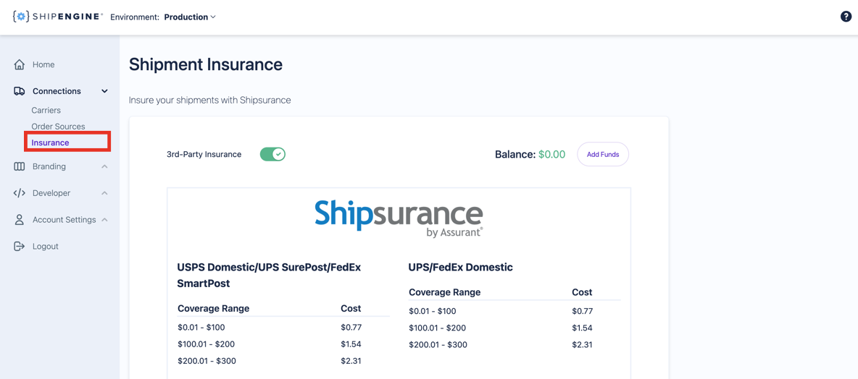Click the Developer code brackets icon

pyautogui.click(x=19, y=193)
